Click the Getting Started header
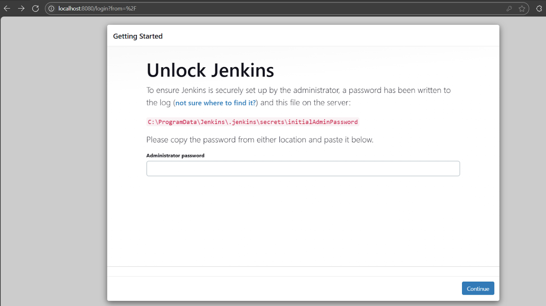The image size is (546, 306). coord(138,36)
